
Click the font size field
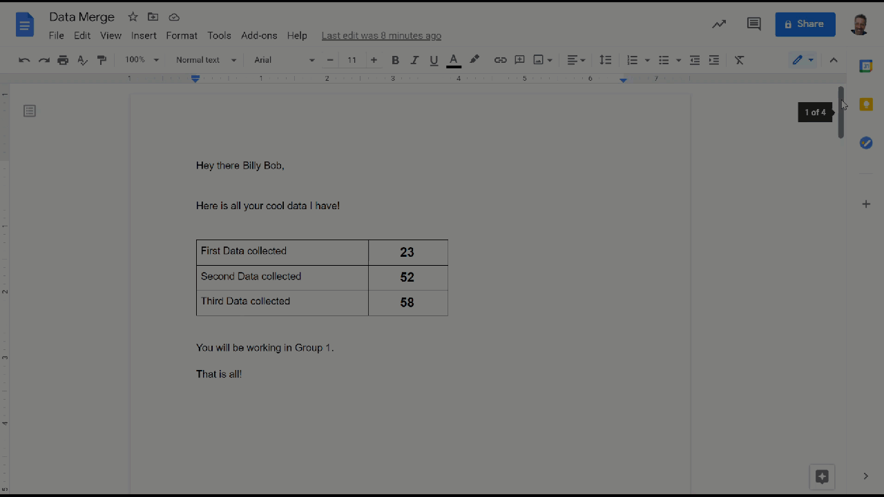point(352,60)
